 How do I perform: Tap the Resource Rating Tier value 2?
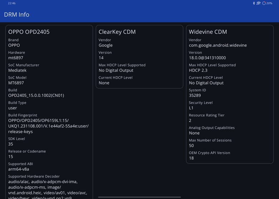click(x=190, y=120)
